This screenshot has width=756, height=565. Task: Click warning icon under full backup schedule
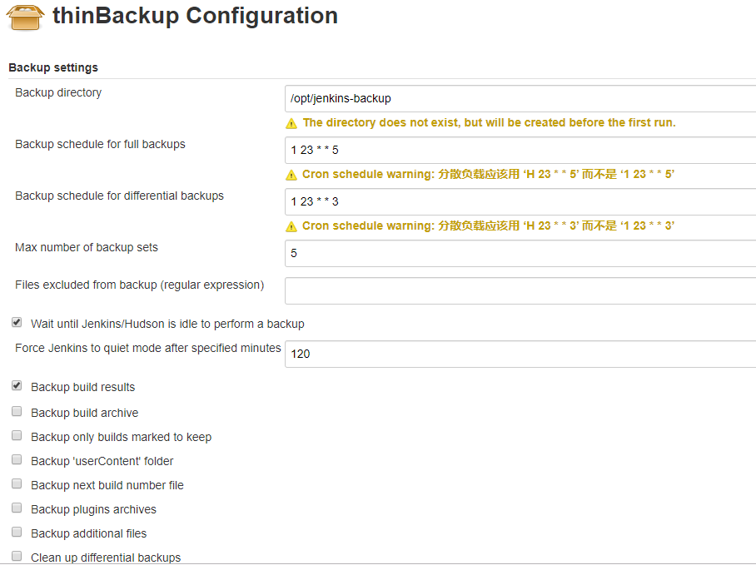[291, 175]
